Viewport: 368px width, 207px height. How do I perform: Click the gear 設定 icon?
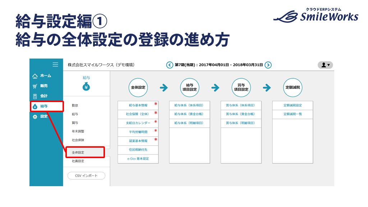(x=35, y=117)
